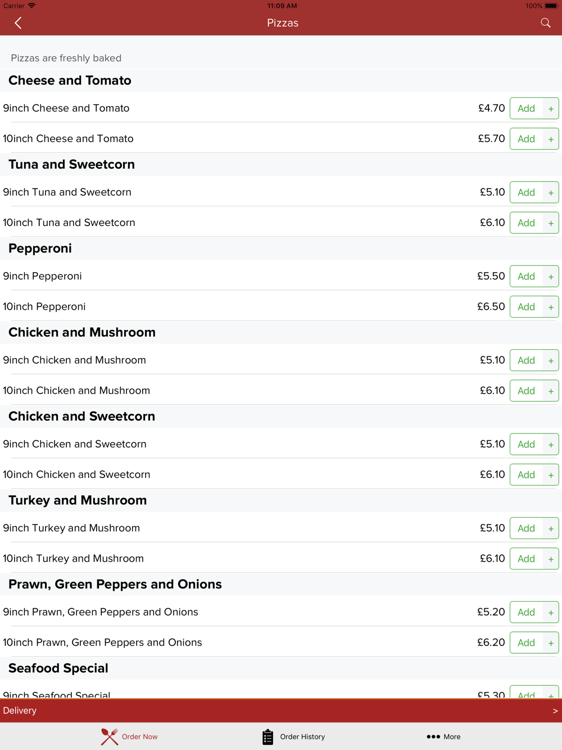Add 10inch Chicken and Mushroom pizza
The height and width of the screenshot is (750, 562).
coord(526,391)
